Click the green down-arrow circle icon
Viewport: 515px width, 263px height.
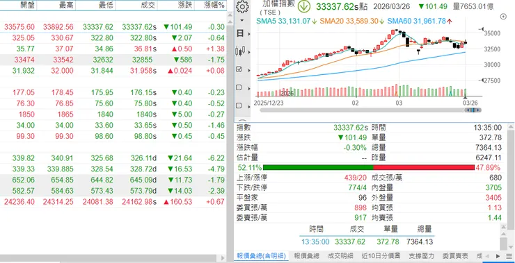304,6
